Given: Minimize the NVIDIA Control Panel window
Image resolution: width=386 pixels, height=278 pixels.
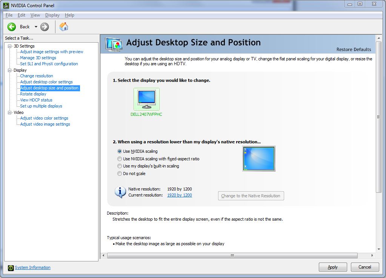Looking at the screenshot, I should point(350,4).
